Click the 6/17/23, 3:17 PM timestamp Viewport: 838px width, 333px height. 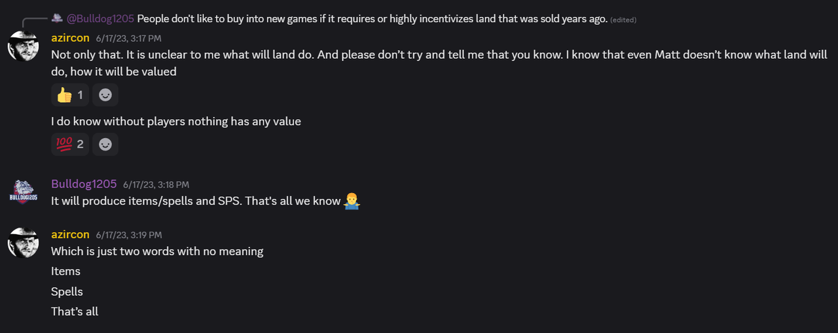128,39
